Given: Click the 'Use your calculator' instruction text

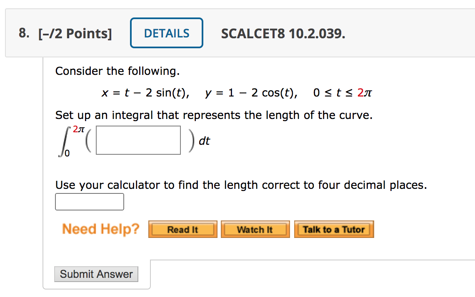Looking at the screenshot, I should pyautogui.click(x=241, y=185).
